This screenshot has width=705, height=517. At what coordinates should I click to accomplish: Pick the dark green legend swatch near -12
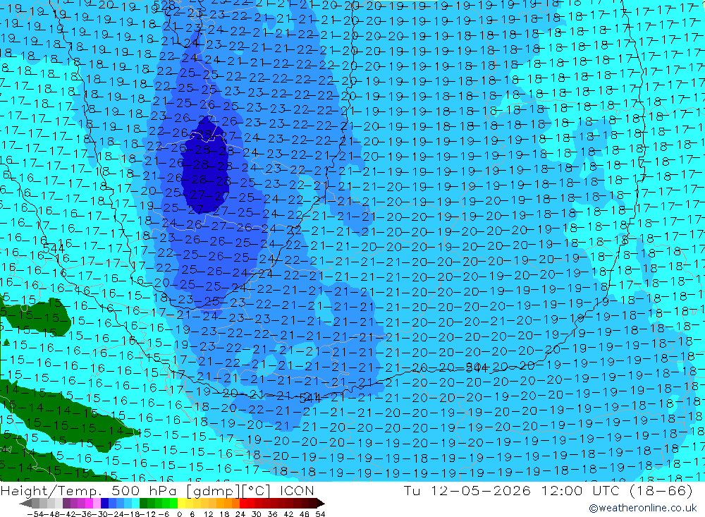pos(143,504)
